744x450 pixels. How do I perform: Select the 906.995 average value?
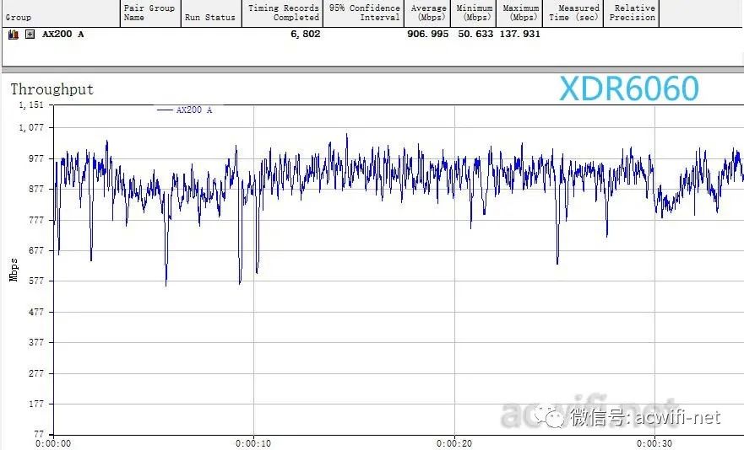point(428,34)
